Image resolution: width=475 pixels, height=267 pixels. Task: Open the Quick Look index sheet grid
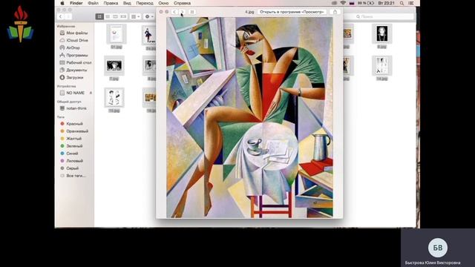click(191, 12)
